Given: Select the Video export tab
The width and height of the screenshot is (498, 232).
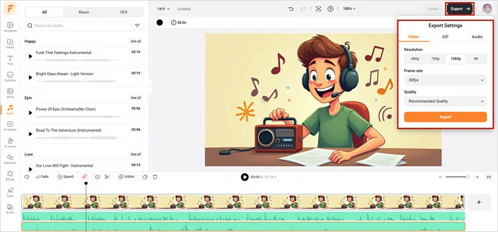Looking at the screenshot, I should (x=413, y=37).
